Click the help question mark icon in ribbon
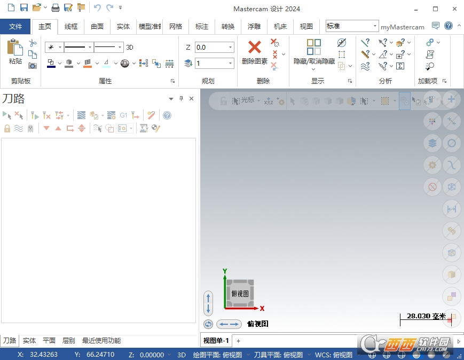This screenshot has height=360, width=464. click(x=449, y=26)
